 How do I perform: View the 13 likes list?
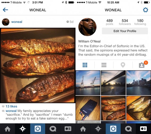(x=11, y=106)
